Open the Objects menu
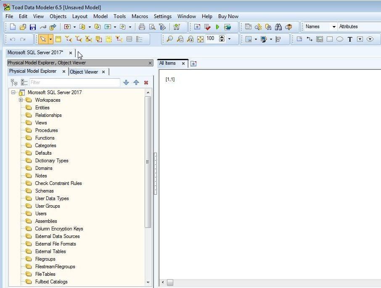The image size is (381, 288). coord(58,16)
